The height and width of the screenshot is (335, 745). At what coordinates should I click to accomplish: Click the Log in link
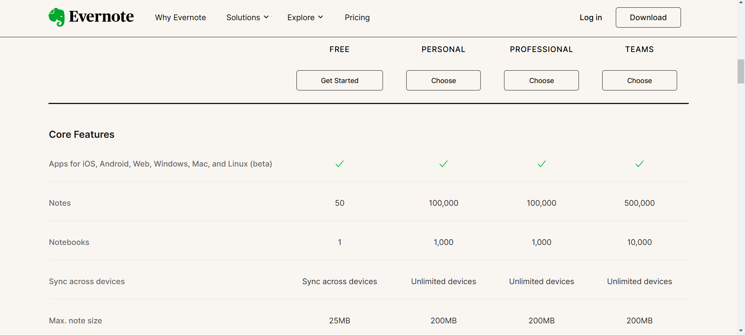coord(591,17)
